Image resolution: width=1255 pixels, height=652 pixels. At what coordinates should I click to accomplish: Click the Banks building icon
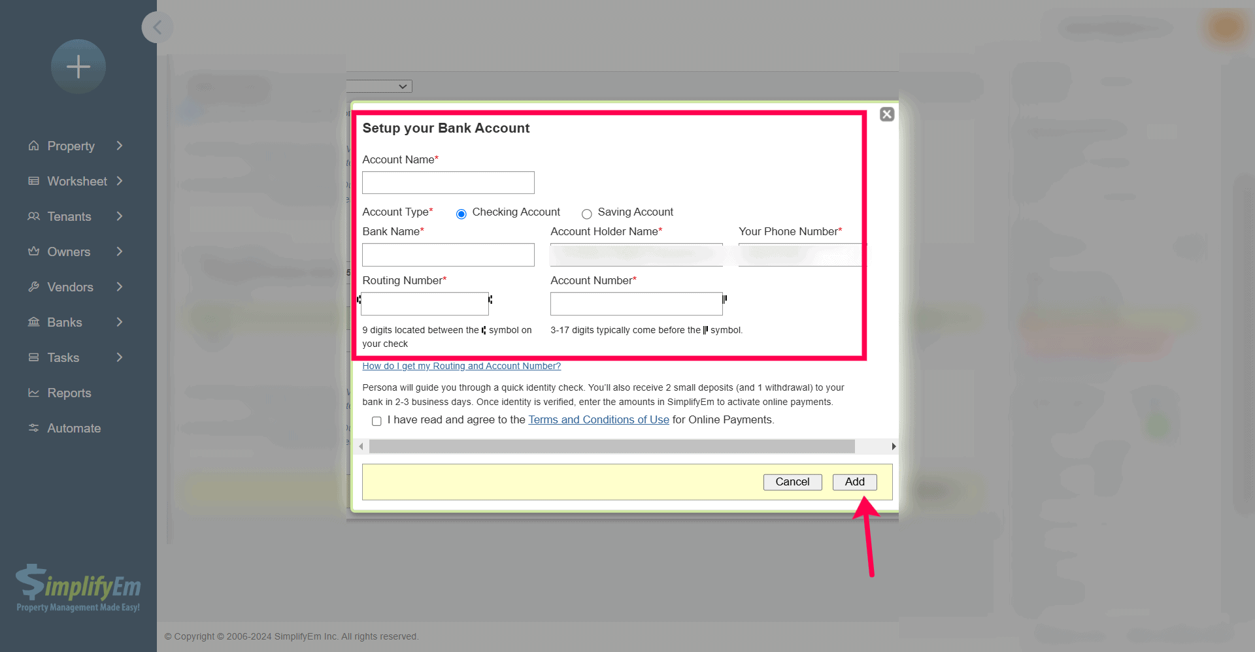tap(33, 322)
